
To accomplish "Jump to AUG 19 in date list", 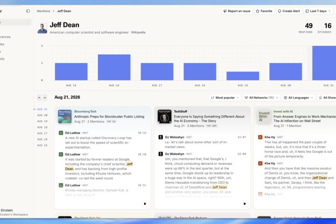I will (x=42, y=121).
